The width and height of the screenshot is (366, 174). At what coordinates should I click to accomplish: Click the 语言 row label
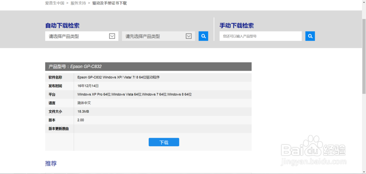[x=52, y=103]
